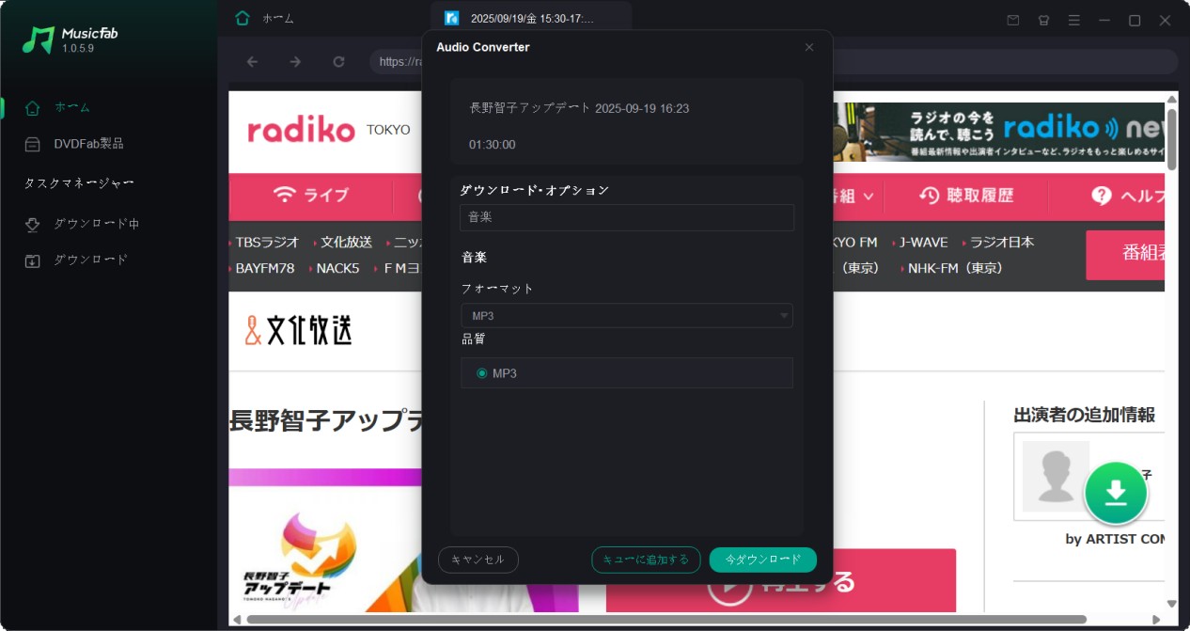Click the clock icon beside 聴取履歴
The height and width of the screenshot is (631, 1190).
point(930,196)
